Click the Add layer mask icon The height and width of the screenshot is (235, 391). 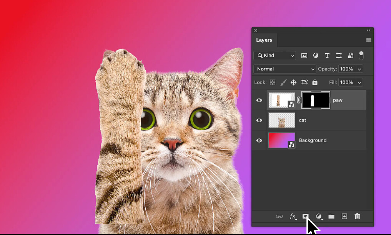click(306, 216)
